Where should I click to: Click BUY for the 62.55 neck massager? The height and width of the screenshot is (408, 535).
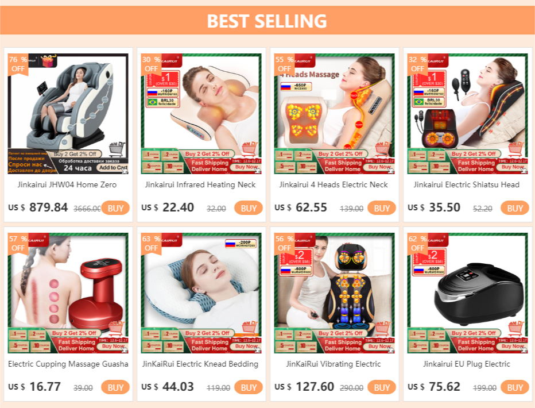pyautogui.click(x=382, y=208)
